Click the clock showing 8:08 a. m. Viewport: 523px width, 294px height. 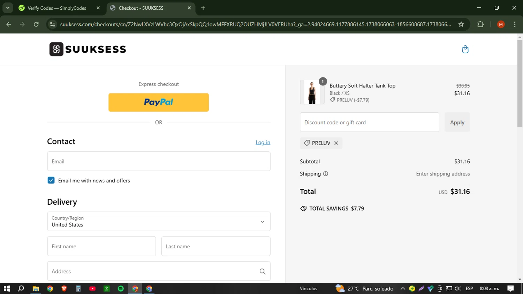[x=489, y=288]
